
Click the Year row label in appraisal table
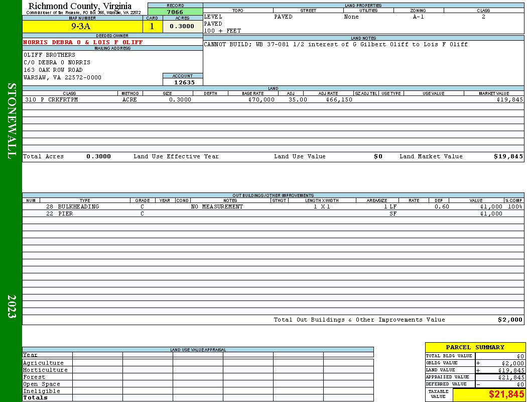click(30, 355)
